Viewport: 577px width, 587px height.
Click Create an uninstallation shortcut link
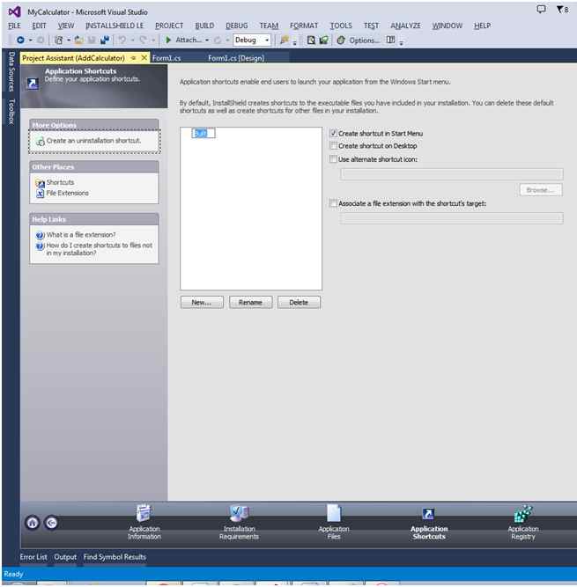click(x=93, y=141)
